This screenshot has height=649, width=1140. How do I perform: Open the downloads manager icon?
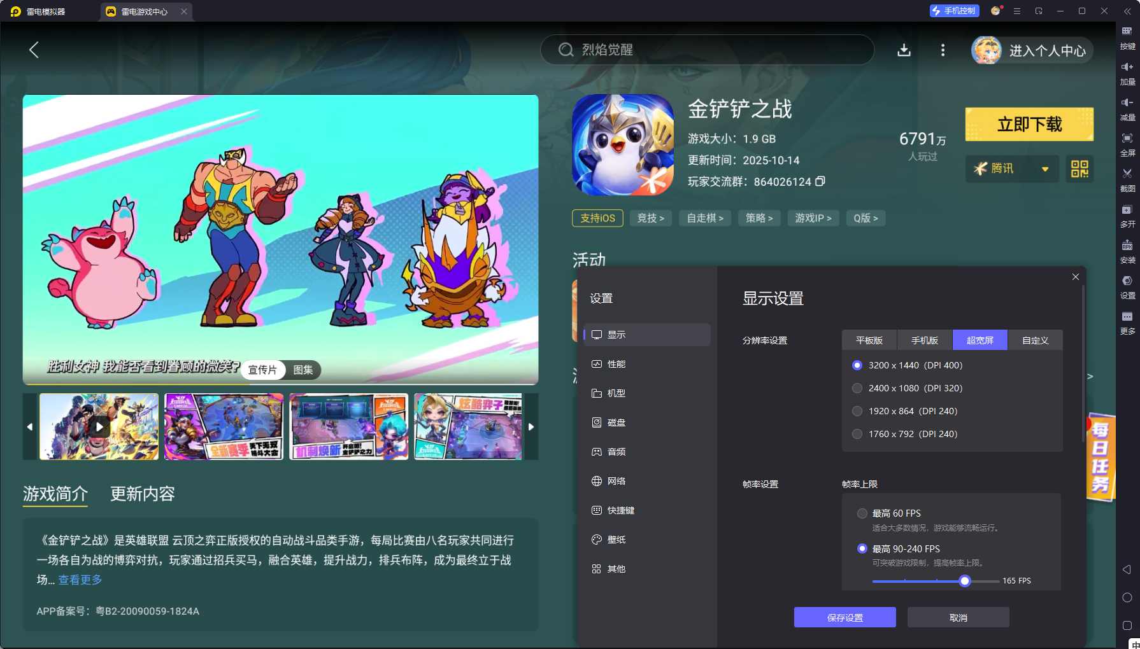coord(904,50)
